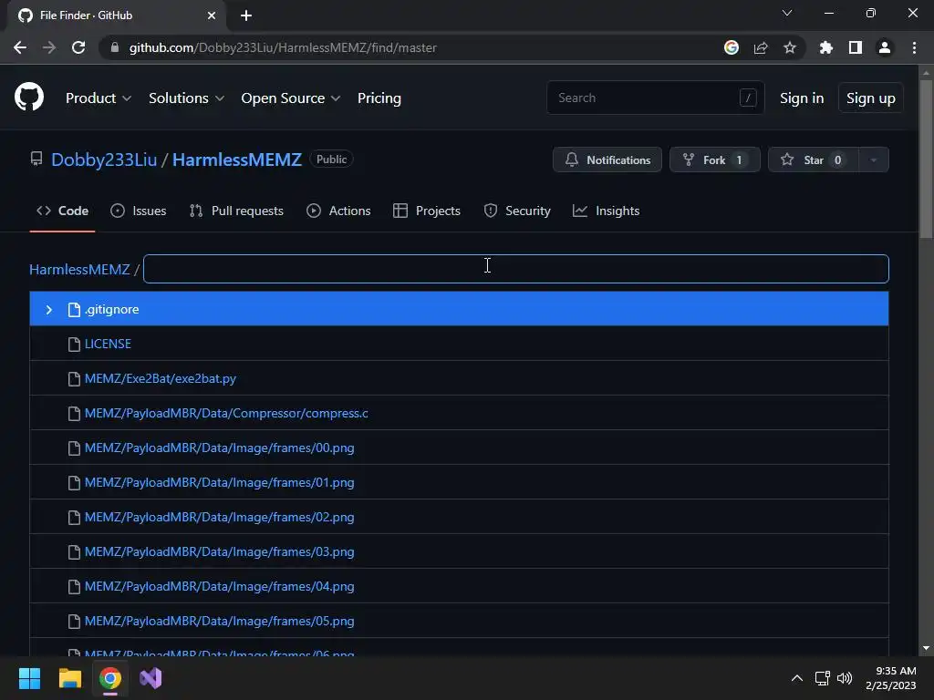View the Insights tab

pyautogui.click(x=606, y=211)
